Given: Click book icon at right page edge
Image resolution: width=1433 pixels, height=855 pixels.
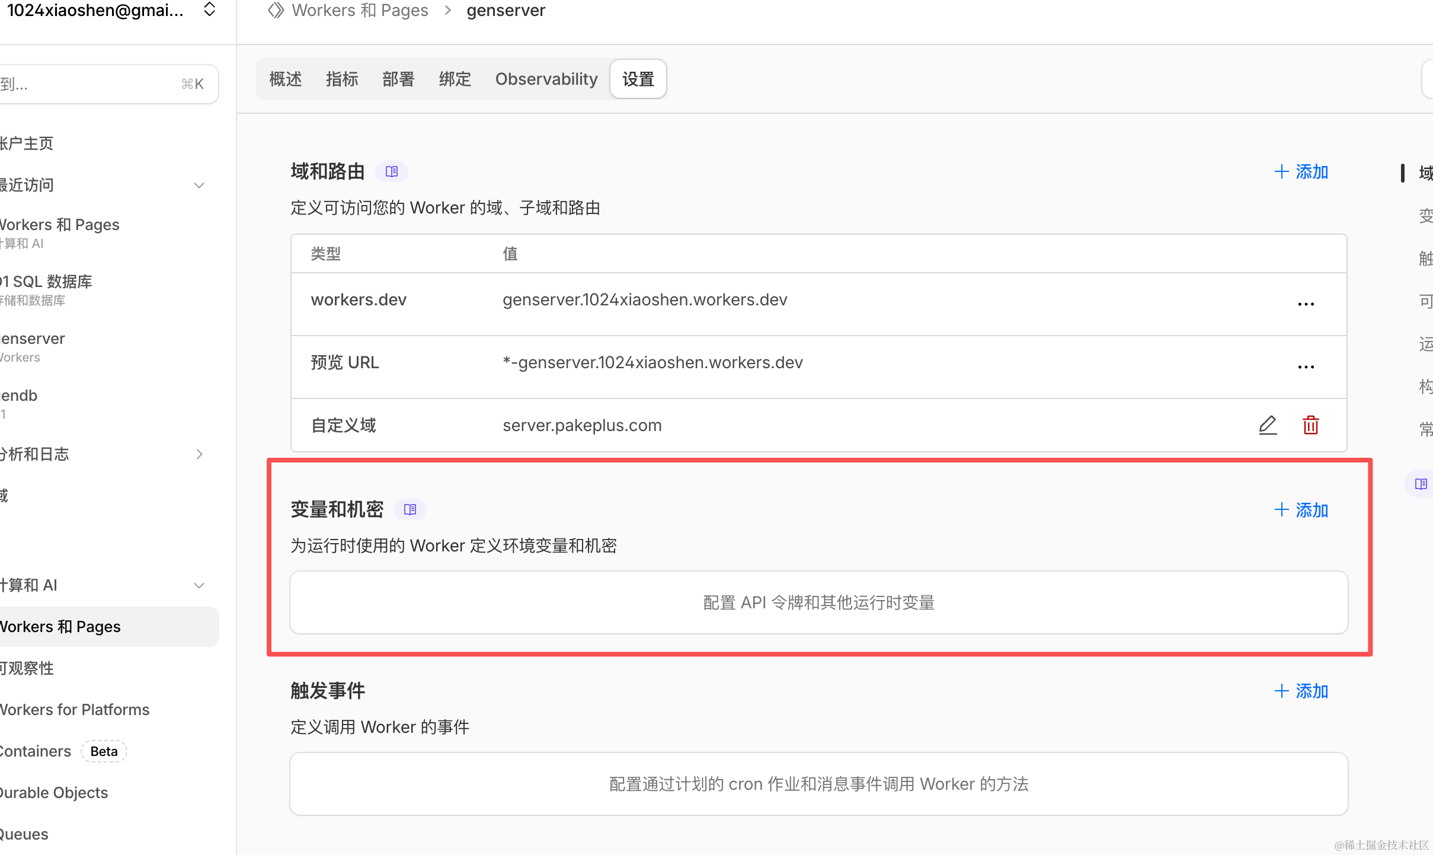Looking at the screenshot, I should tap(1421, 484).
